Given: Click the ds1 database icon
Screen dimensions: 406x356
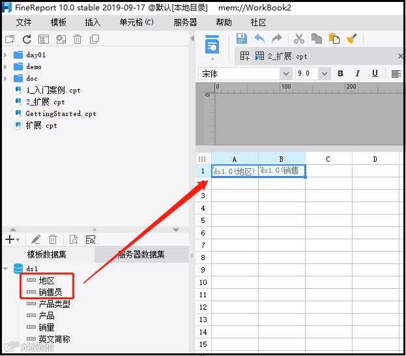Looking at the screenshot, I should 18,269.
